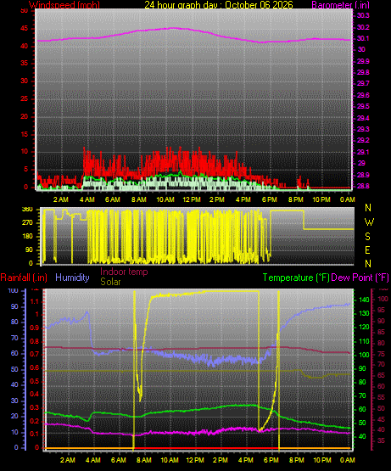
Task: Click 0.5 on the rainfall axis
Action: pos(35,381)
